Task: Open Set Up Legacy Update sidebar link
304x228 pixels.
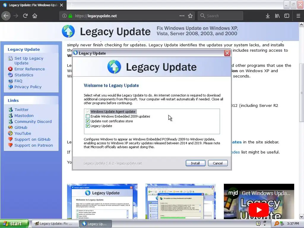Action: click(29, 61)
